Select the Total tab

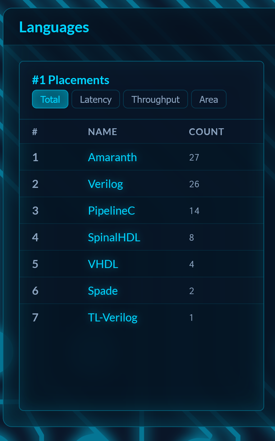point(50,99)
